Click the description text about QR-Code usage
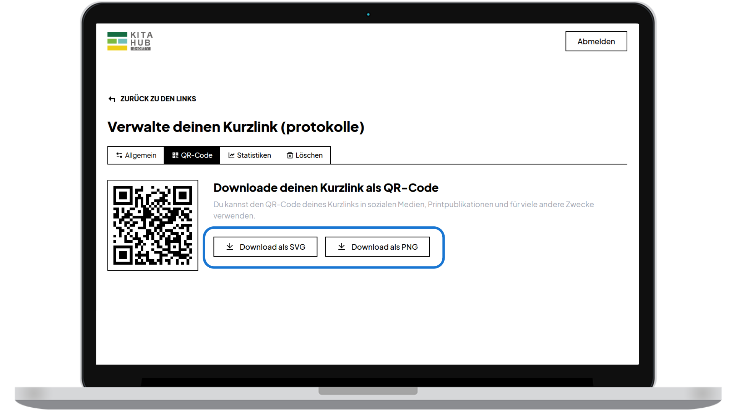The width and height of the screenshot is (734, 413). pos(403,210)
